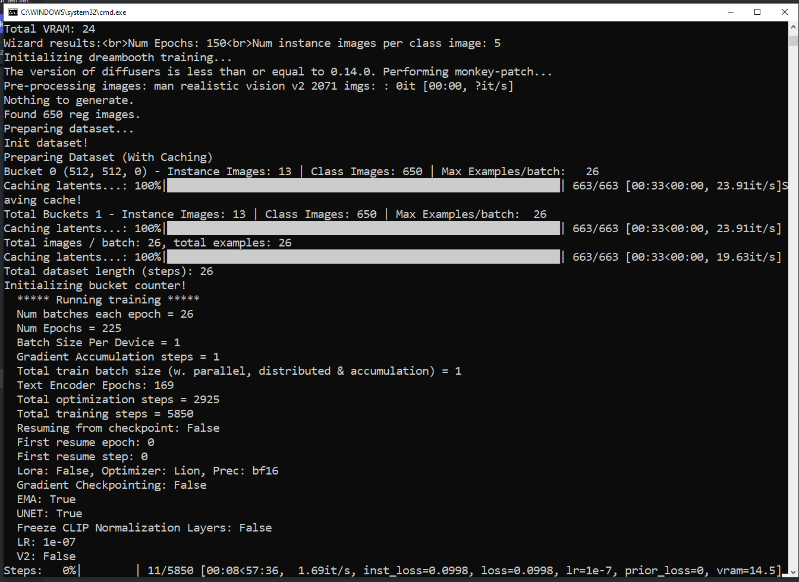Image resolution: width=799 pixels, height=582 pixels.
Task: Click 'vram=14.5' at the end of the Steps line
Action: click(x=745, y=571)
